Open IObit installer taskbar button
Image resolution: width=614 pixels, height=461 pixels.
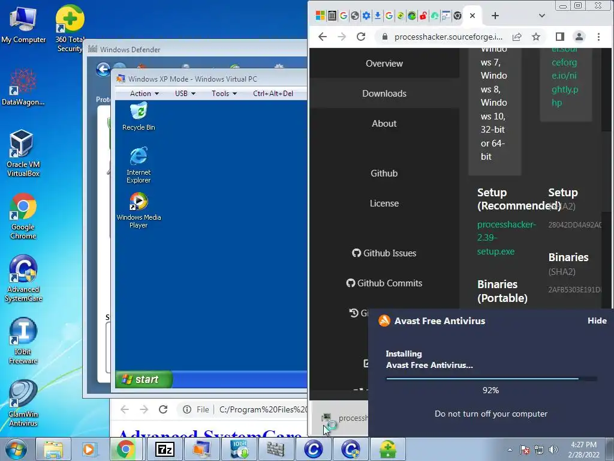point(239,449)
